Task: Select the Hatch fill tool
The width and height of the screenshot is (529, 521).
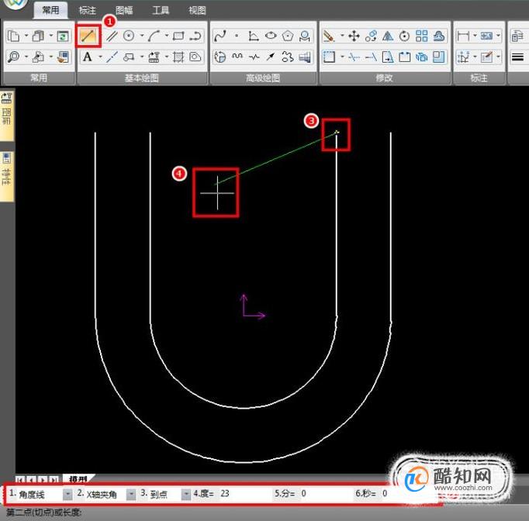Action: pyautogui.click(x=178, y=57)
